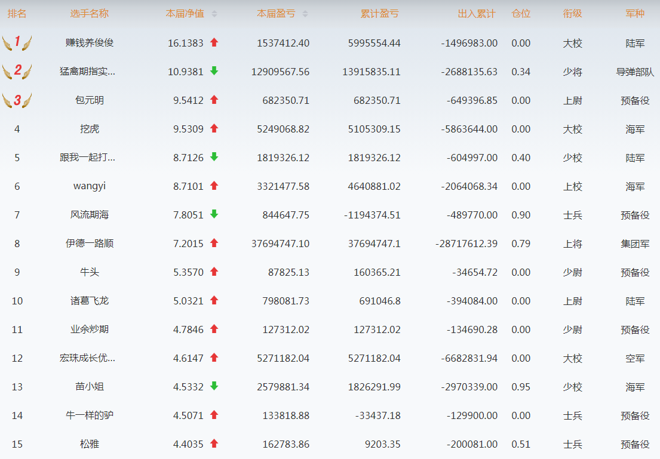Open player 跟我一起打...
660x459 pixels.
click(88, 158)
